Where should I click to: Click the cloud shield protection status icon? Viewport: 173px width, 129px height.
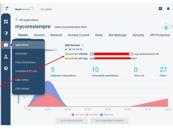(x=166, y=27)
